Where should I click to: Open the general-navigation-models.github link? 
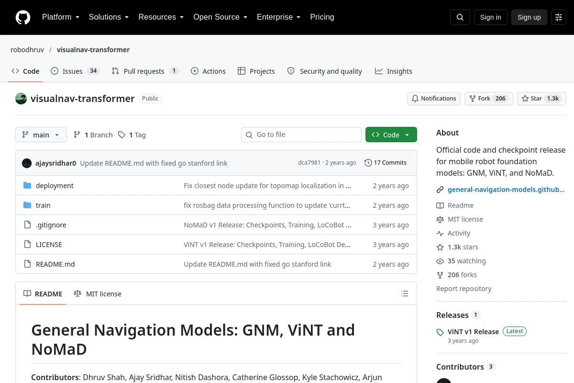tap(506, 190)
